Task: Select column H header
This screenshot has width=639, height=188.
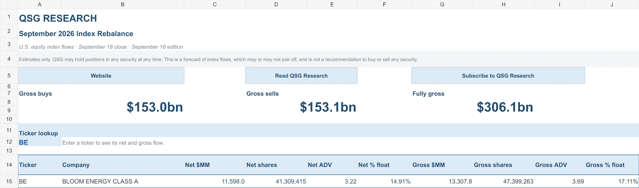Action: coord(504,5)
